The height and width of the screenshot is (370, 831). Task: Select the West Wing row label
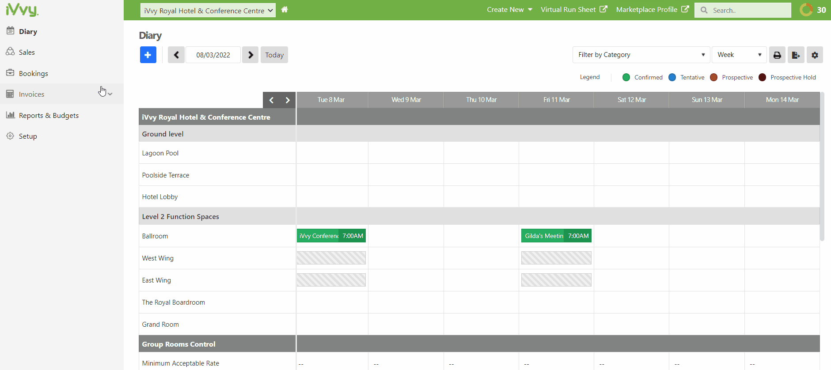158,258
